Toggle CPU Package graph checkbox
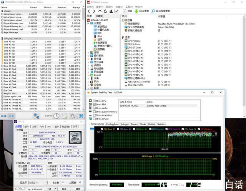The image size is (246, 191). 199,129
